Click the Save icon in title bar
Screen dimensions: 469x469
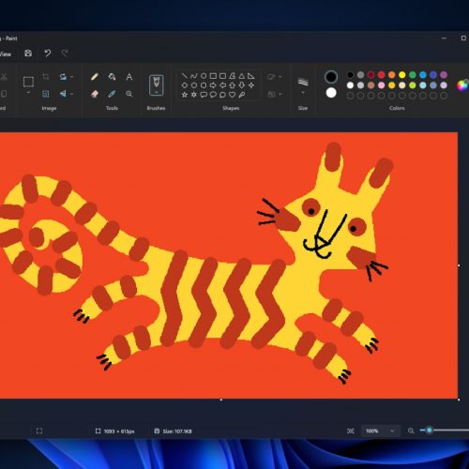click(x=28, y=53)
